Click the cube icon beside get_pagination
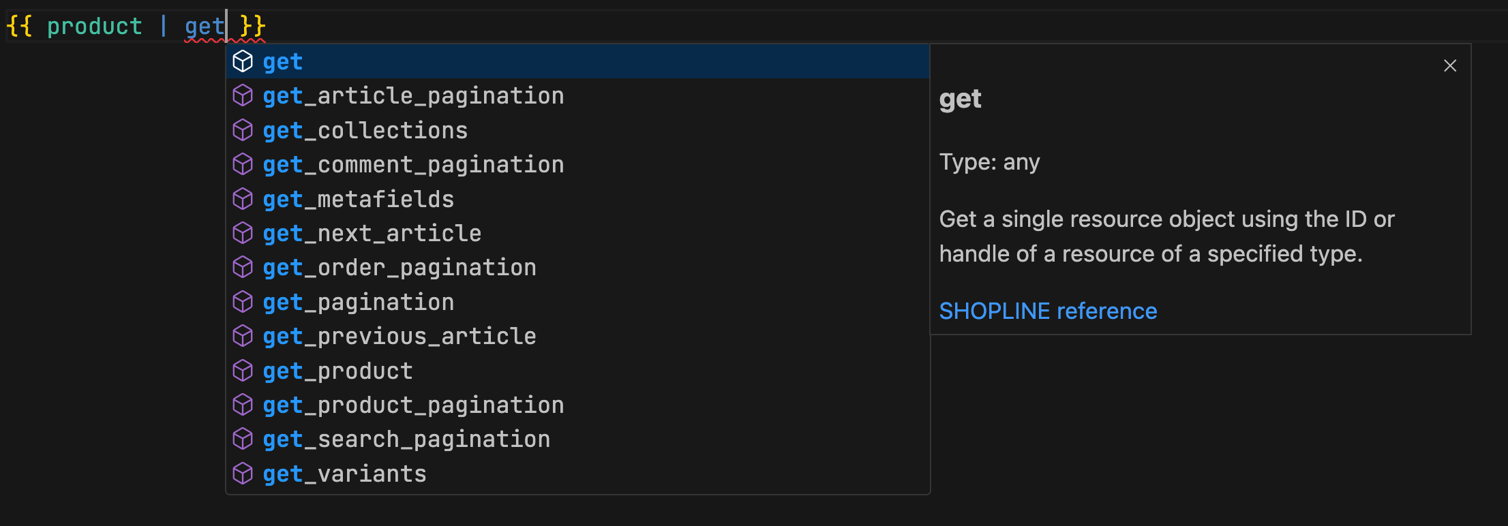 coord(243,302)
